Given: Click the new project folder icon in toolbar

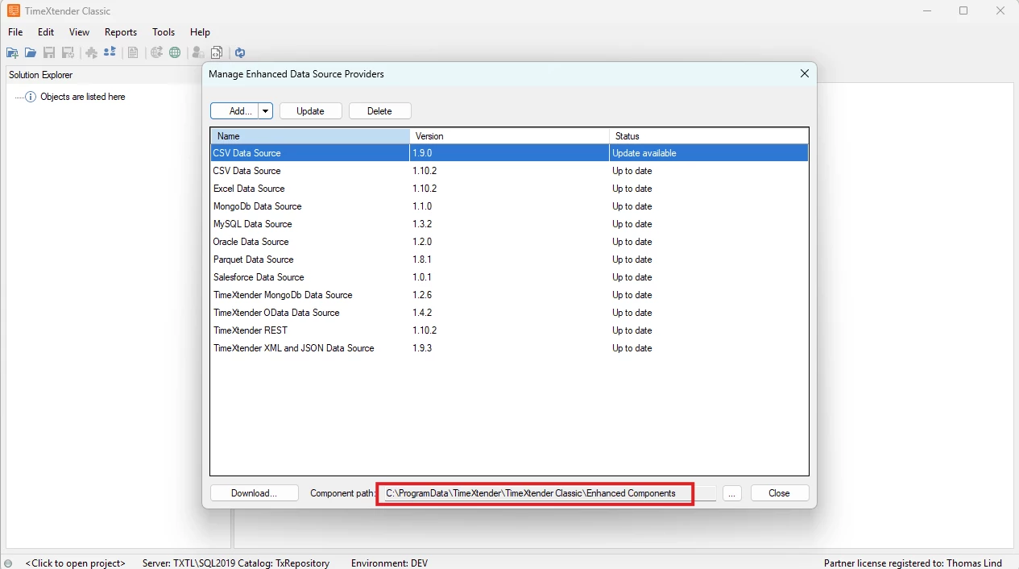Looking at the screenshot, I should click(12, 53).
